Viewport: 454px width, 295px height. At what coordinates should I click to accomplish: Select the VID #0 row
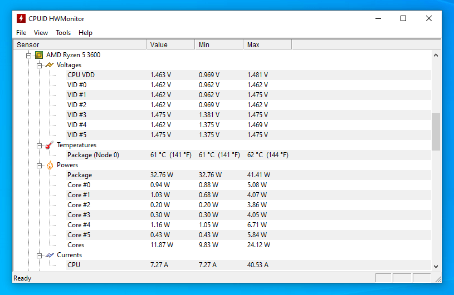pos(248,85)
